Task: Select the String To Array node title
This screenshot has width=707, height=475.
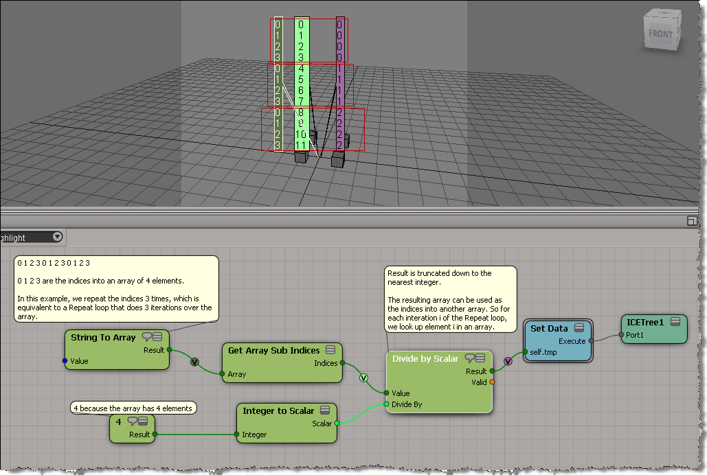Action: 103,337
